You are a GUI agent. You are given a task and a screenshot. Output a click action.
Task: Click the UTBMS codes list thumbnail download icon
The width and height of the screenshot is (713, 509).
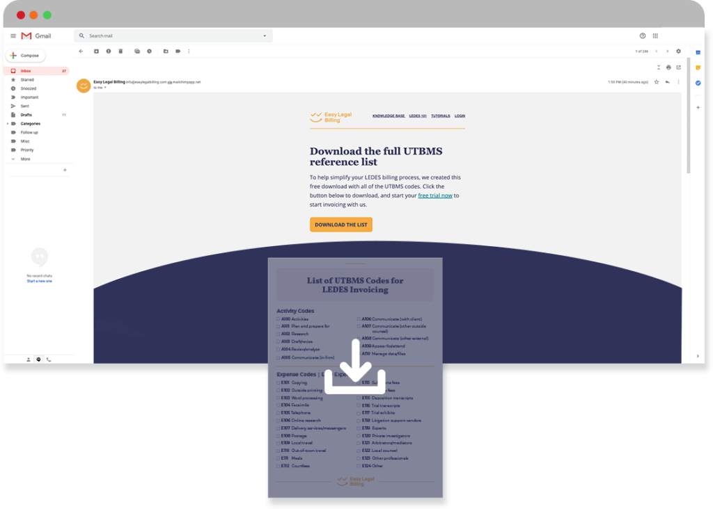click(355, 367)
